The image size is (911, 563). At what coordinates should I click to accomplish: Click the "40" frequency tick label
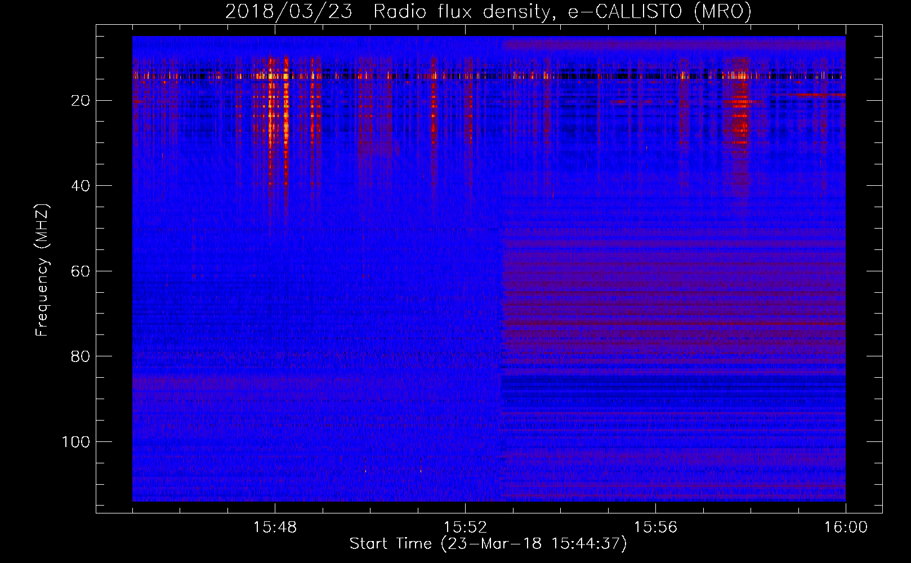[81, 186]
